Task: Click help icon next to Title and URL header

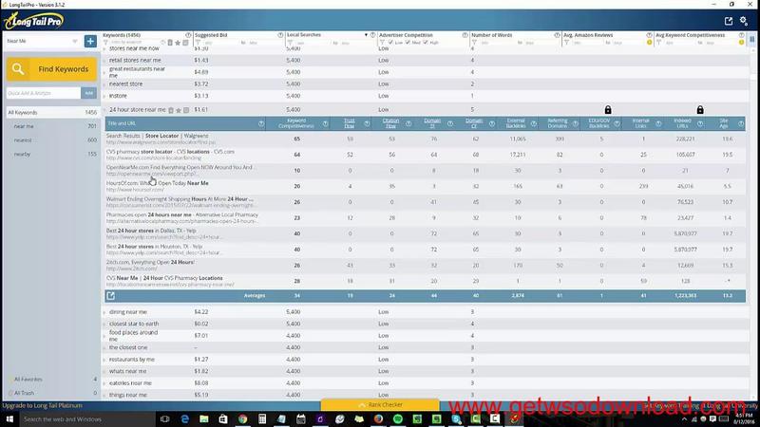Action: (x=261, y=124)
